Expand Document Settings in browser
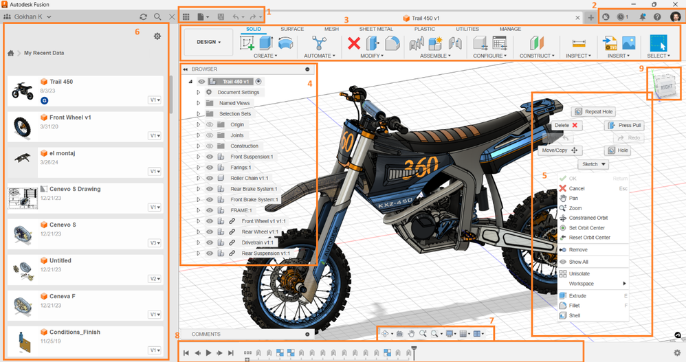Image resolution: width=686 pixels, height=362 pixels. tap(198, 92)
